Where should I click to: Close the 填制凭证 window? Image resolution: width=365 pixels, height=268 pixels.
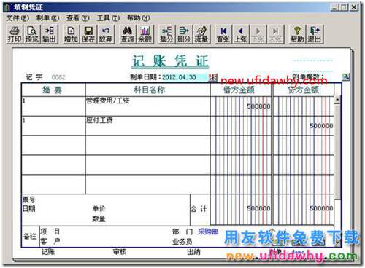coord(354,7)
